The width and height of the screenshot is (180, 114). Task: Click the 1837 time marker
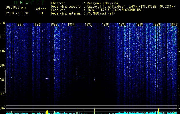pyautogui.click(x=122, y=25)
